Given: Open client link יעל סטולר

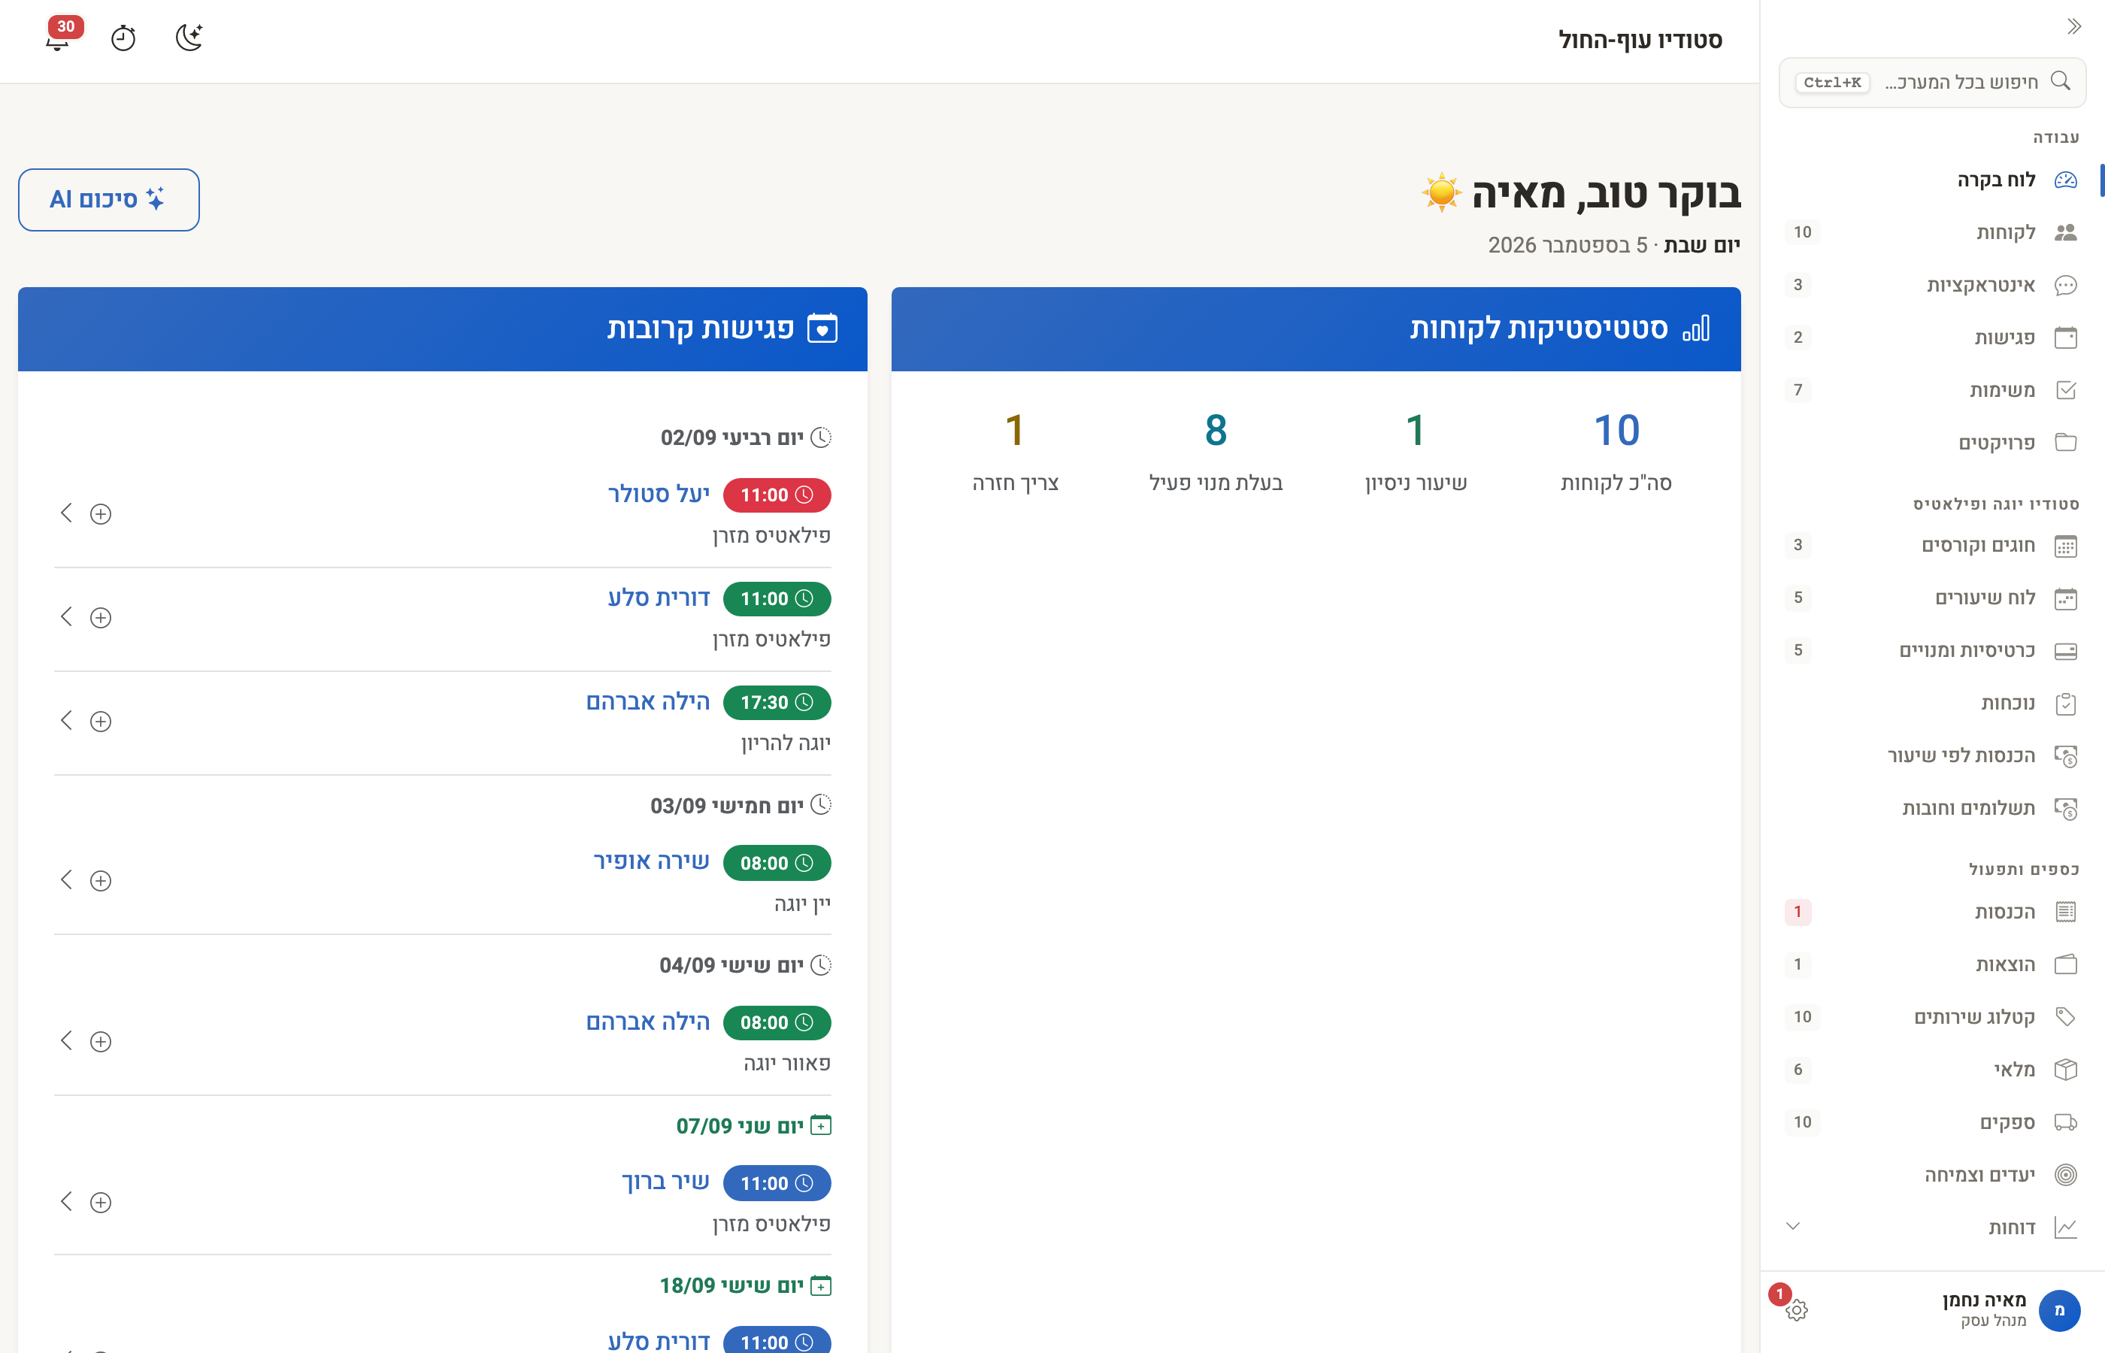Looking at the screenshot, I should (658, 495).
